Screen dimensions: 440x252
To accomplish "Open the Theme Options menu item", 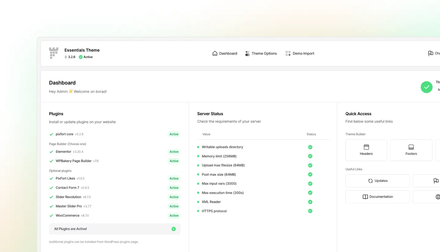I will point(261,53).
